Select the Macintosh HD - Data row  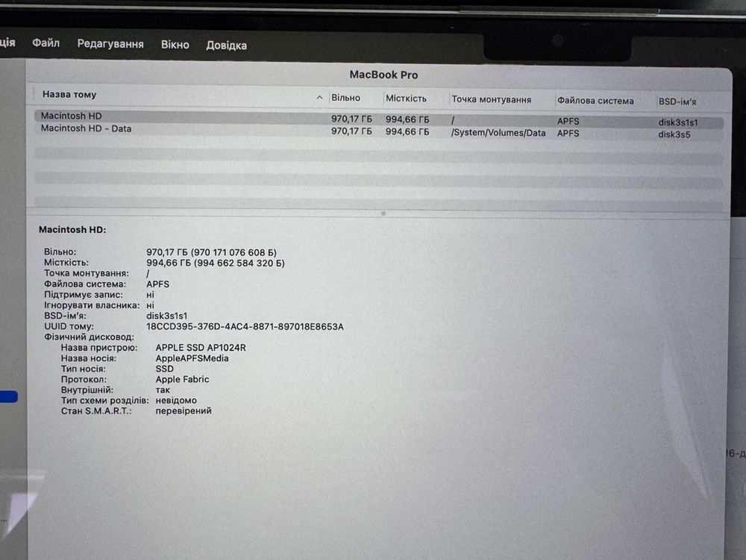379,131
